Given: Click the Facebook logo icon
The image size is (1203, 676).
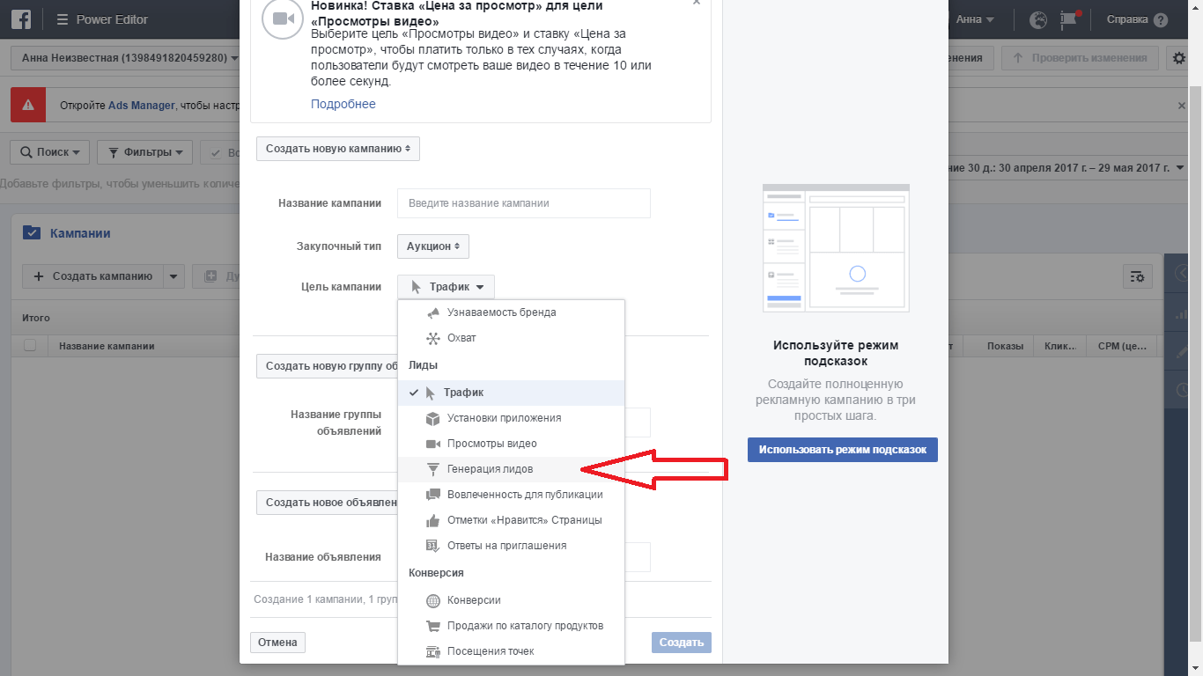Looking at the screenshot, I should [21, 19].
